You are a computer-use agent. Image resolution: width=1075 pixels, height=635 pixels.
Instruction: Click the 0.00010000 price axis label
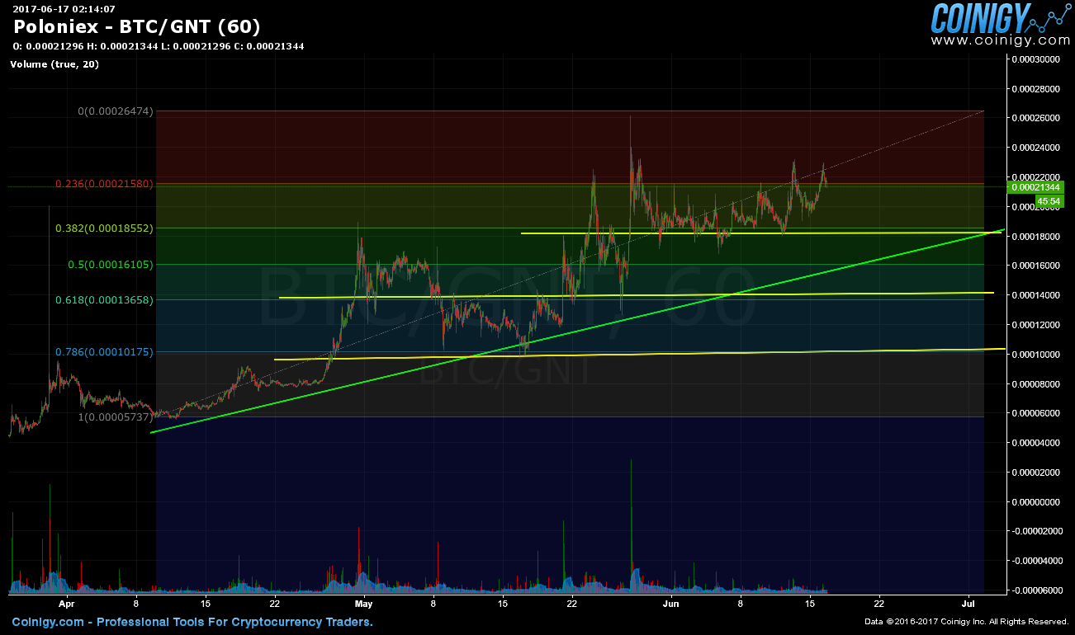[1037, 355]
